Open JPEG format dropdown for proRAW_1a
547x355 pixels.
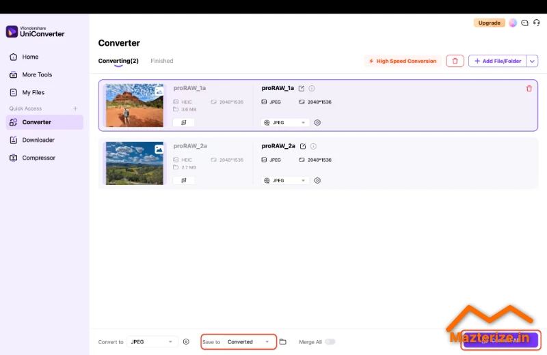pyautogui.click(x=285, y=122)
